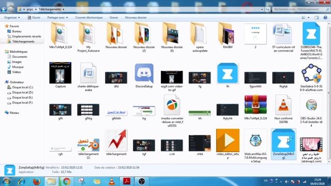Viewport: 331px width, 186px height.
Task: Select the Capture image thumbnail
Action: tap(61, 73)
